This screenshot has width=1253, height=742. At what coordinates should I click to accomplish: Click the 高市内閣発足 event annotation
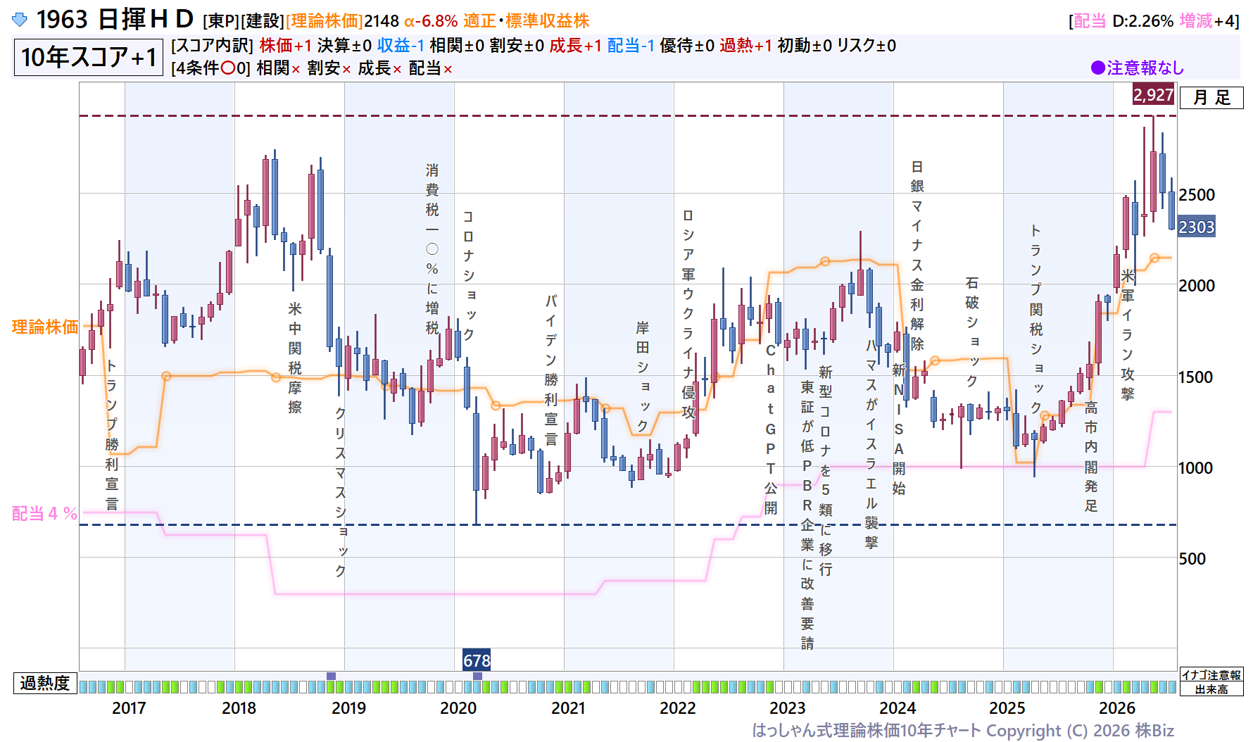pos(1091,456)
